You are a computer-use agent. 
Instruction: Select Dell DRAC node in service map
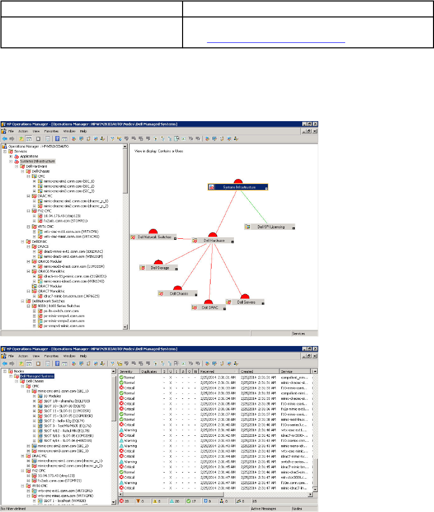(209, 308)
